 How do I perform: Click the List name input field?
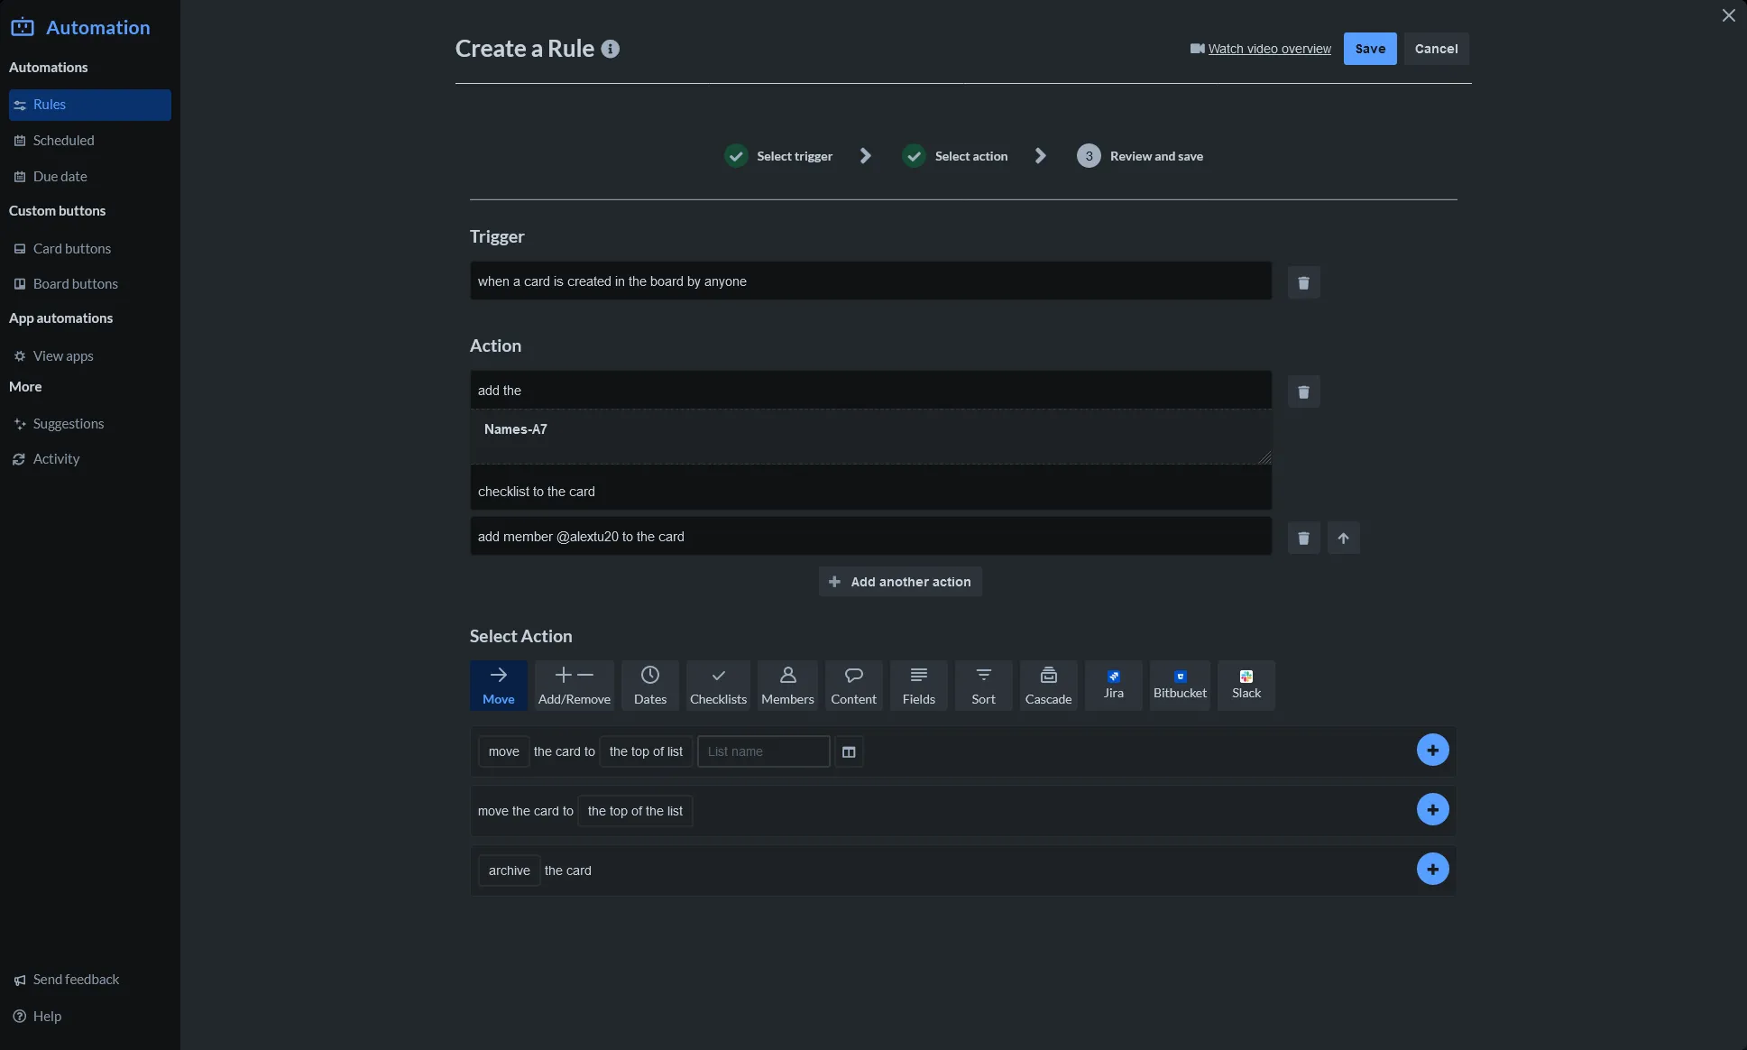coord(763,751)
